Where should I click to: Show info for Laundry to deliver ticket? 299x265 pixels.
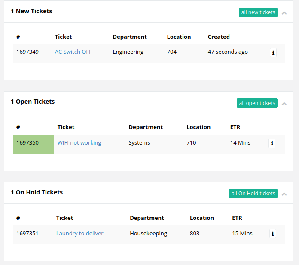point(273,234)
